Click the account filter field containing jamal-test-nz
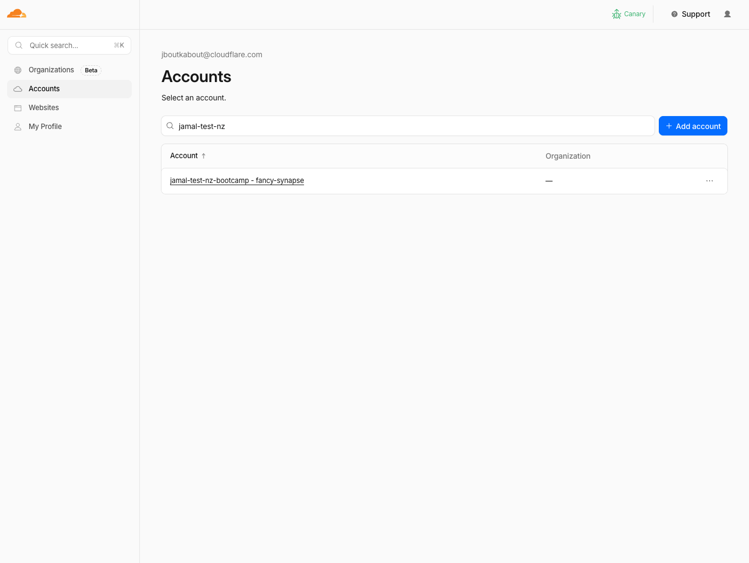This screenshot has height=563, width=749. pos(408,126)
